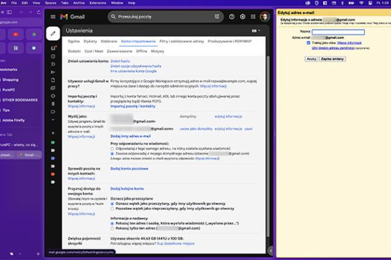Select 'Pokazuj tylko ten adres' radio
391x260 pixels.
tap(112, 228)
